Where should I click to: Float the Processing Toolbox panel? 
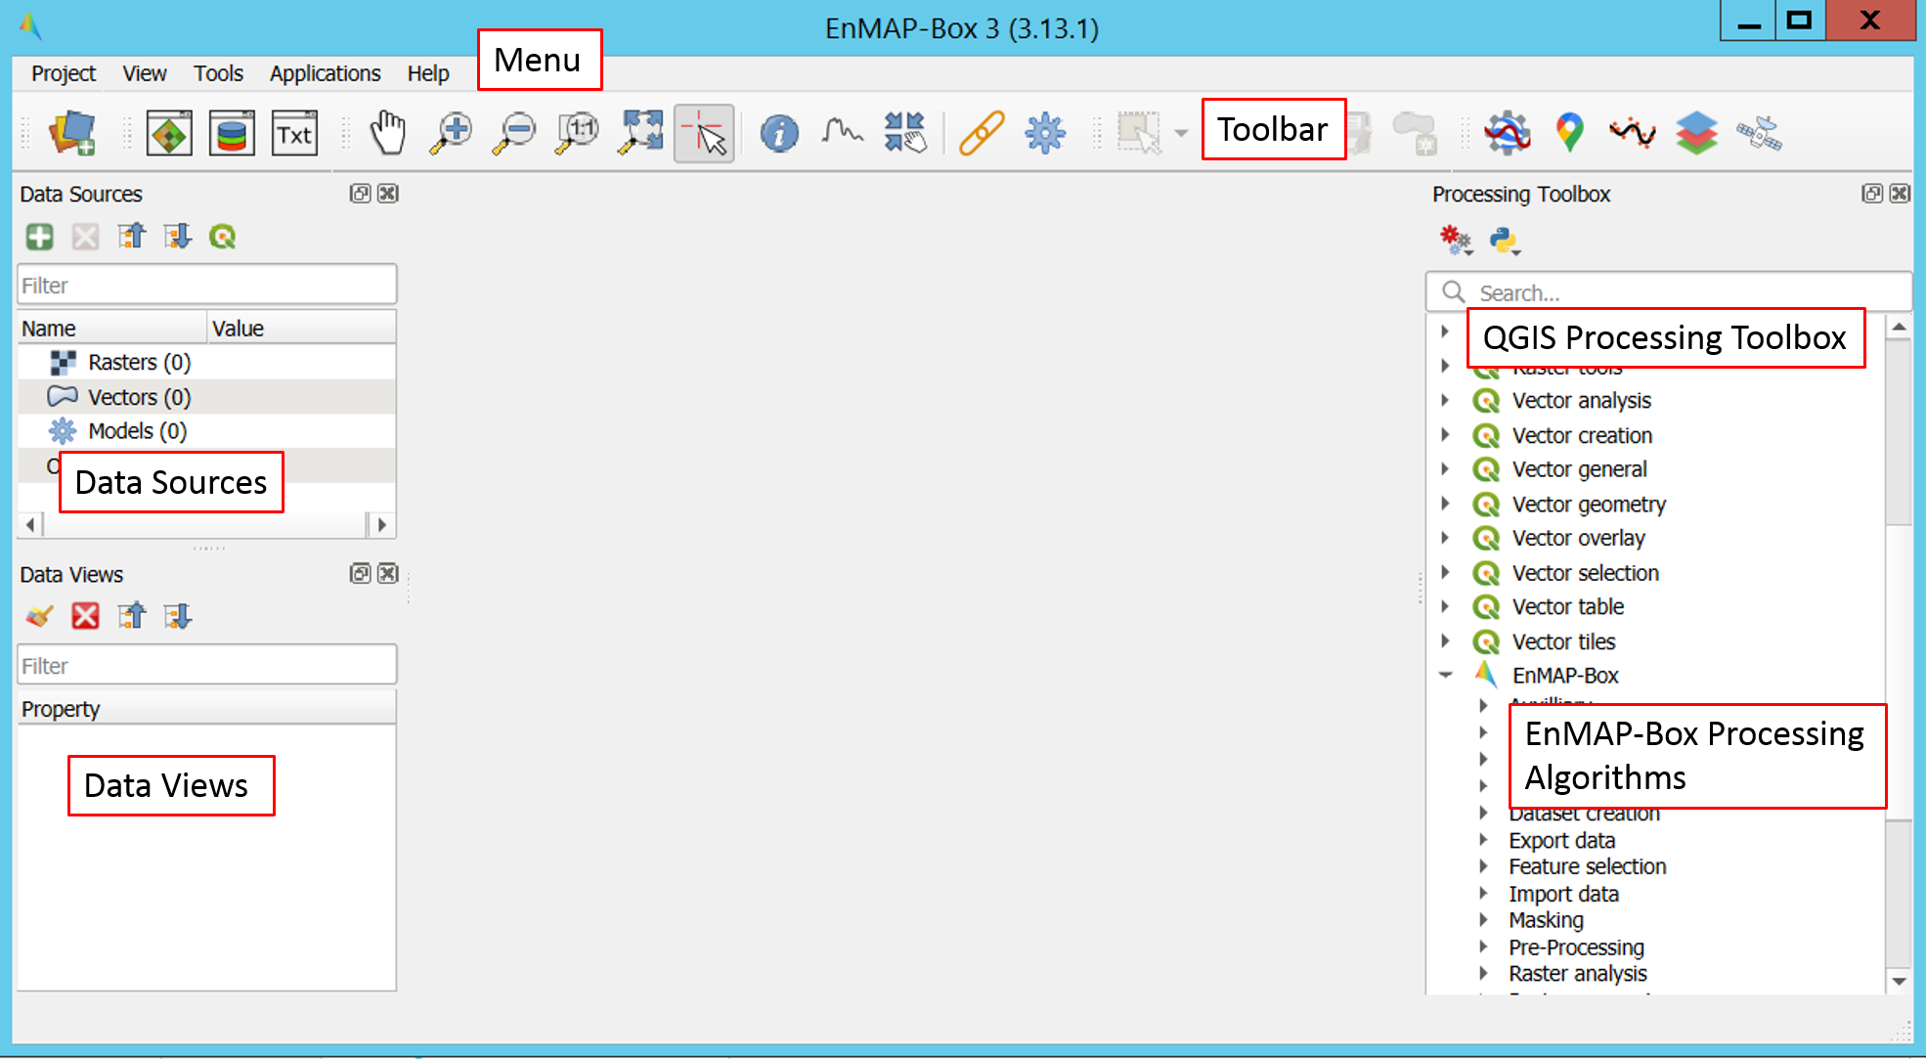point(1872,194)
